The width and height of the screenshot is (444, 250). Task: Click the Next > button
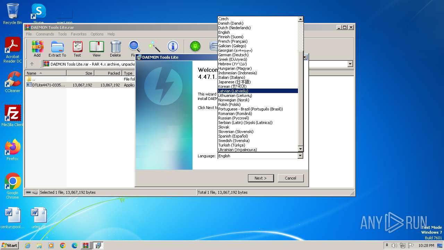(x=261, y=178)
